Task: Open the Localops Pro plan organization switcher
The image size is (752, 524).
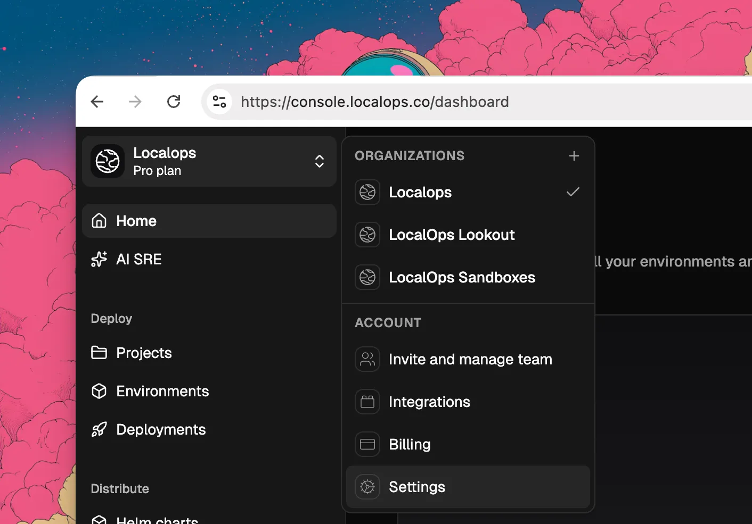Action: (x=209, y=161)
